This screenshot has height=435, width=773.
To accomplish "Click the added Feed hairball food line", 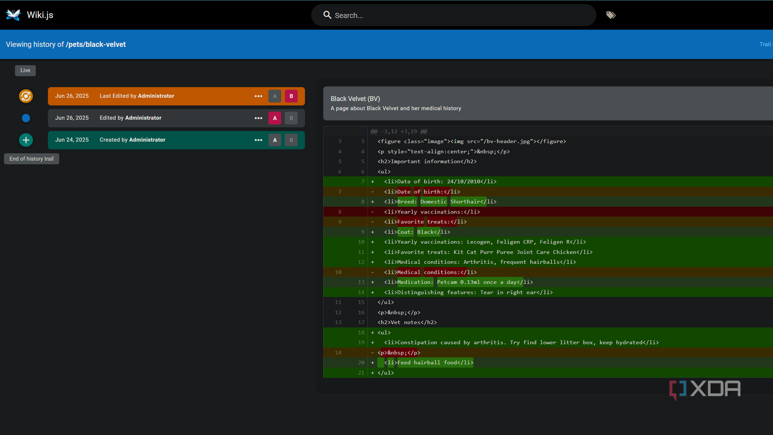I will (x=548, y=362).
